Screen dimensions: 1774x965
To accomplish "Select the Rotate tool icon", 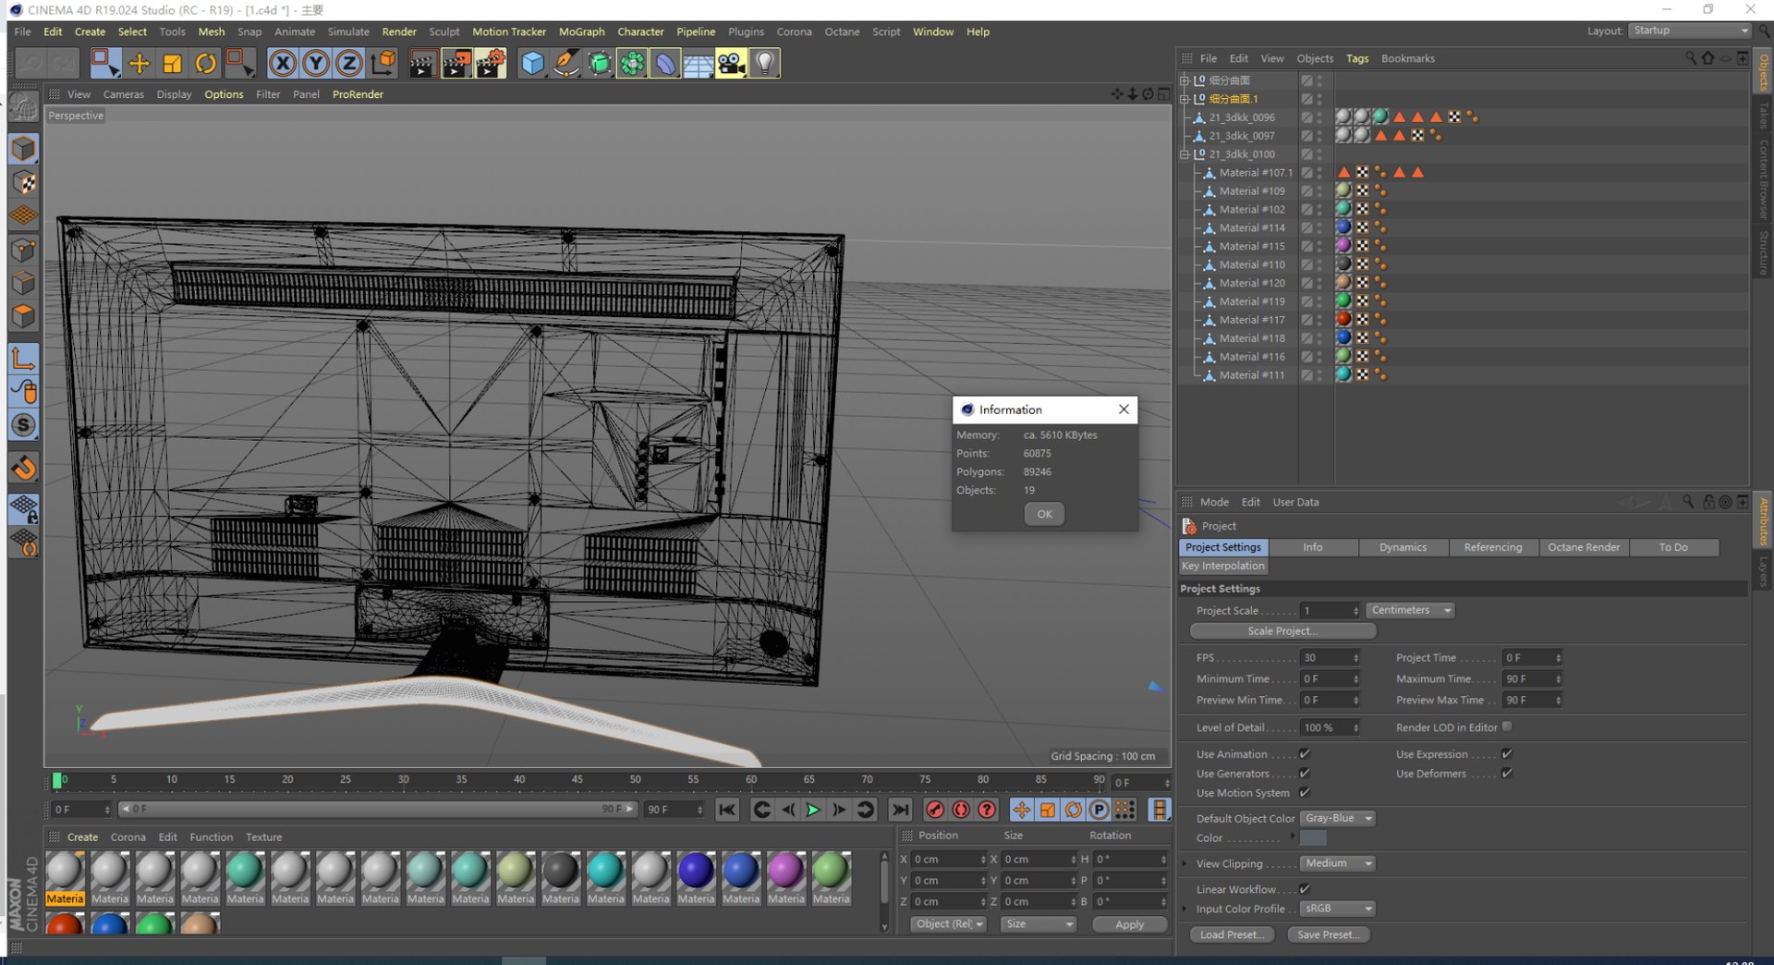I will click(x=205, y=63).
